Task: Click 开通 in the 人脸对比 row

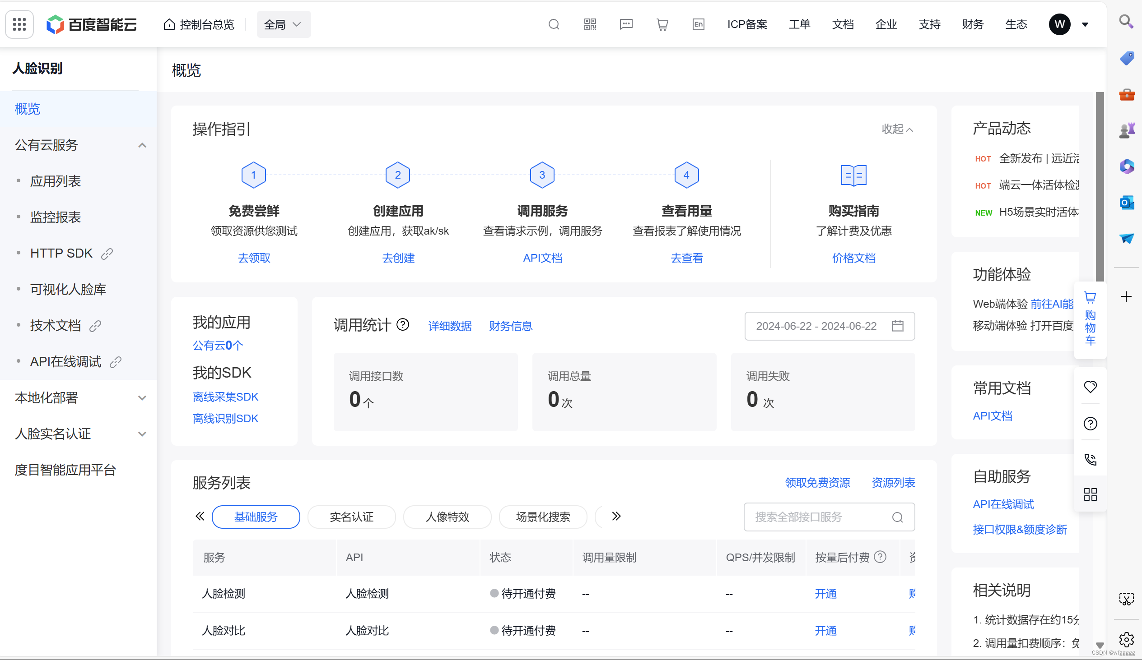Action: (825, 631)
